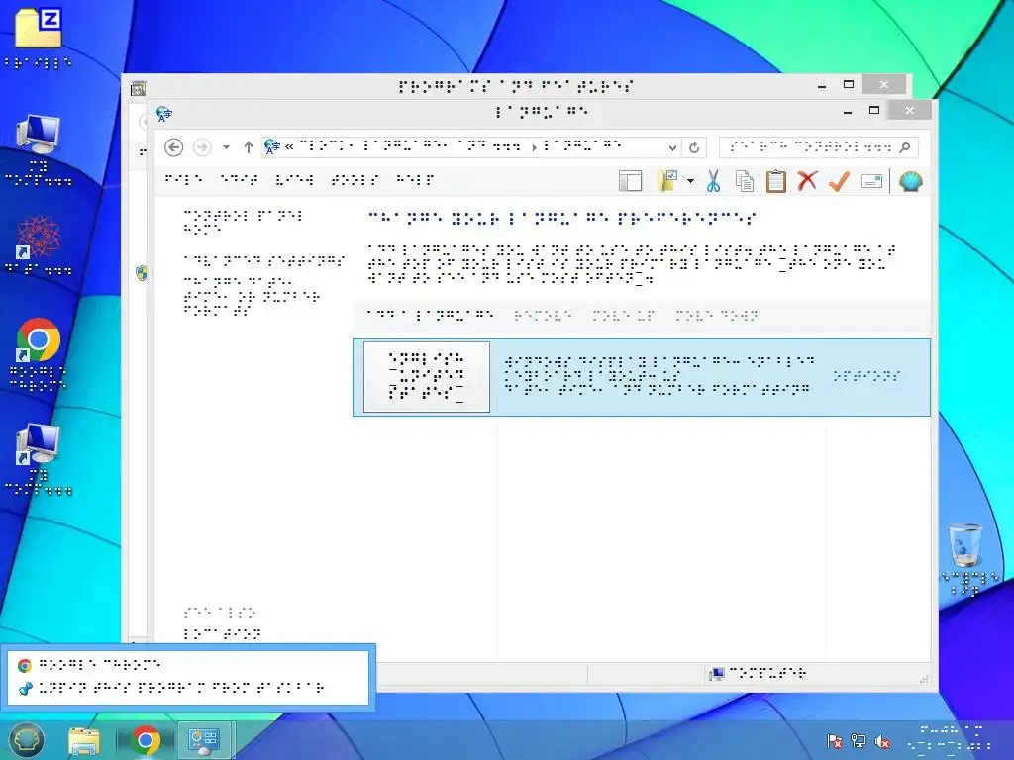Open the network tray icon
The image size is (1014, 760).
point(859,741)
